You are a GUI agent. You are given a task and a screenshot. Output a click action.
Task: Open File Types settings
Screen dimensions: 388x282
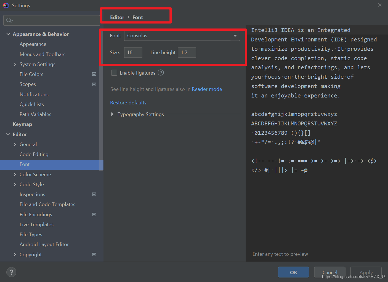point(31,234)
